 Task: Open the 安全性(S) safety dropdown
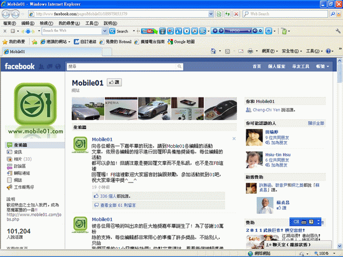[x=292, y=51]
